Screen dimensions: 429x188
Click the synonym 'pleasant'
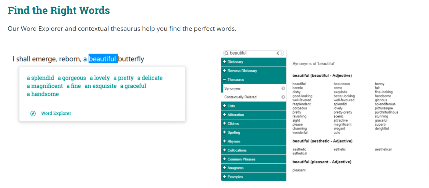[x=299, y=170]
